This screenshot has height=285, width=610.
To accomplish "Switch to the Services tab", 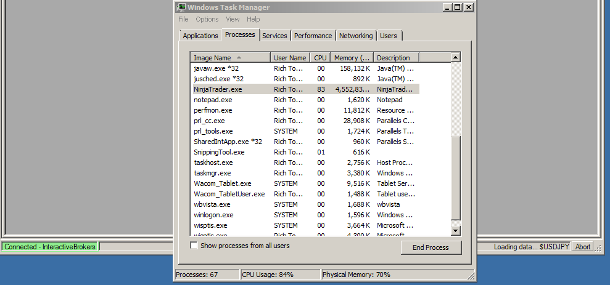I will click(274, 36).
